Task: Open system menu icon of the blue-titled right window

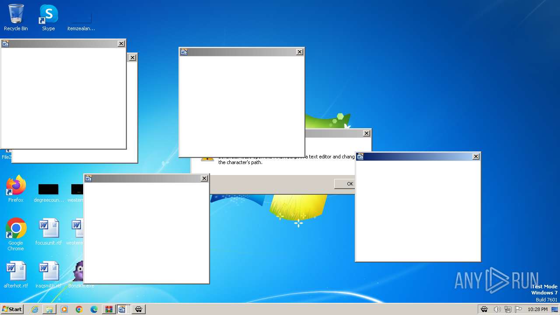Action: click(x=360, y=157)
